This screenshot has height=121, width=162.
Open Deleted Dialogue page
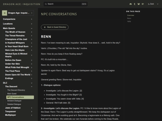pyautogui.click(x=14, y=104)
